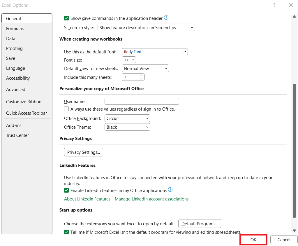Open the Office Background dropdown showing Circuit
This screenshot has width=298, height=246.
[x=127, y=118]
